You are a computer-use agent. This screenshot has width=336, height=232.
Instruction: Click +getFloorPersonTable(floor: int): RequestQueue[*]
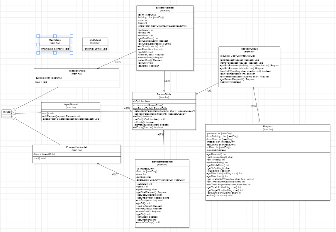(x=159, y=114)
